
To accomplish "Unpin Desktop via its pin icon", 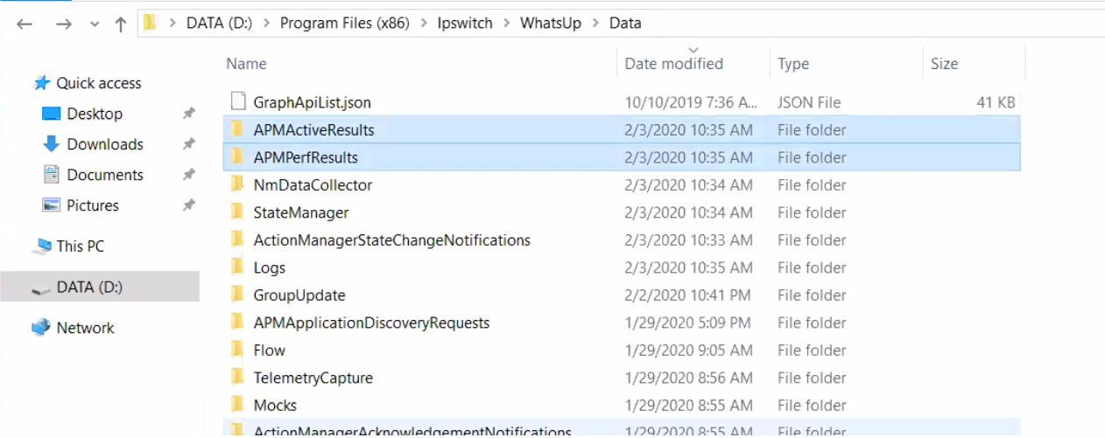I will [188, 114].
